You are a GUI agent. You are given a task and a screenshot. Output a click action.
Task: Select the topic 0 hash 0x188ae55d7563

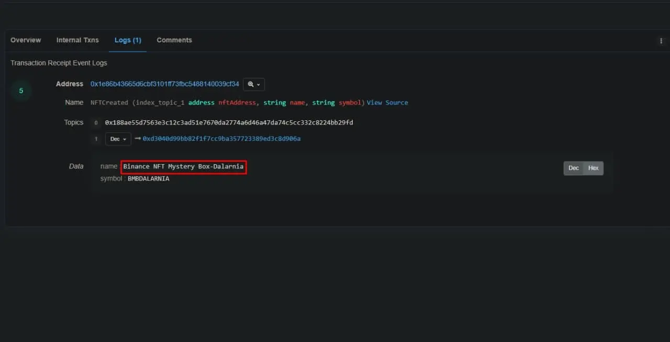click(x=229, y=122)
